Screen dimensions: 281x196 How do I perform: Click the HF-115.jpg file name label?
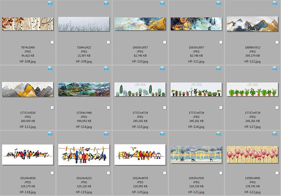(140, 127)
